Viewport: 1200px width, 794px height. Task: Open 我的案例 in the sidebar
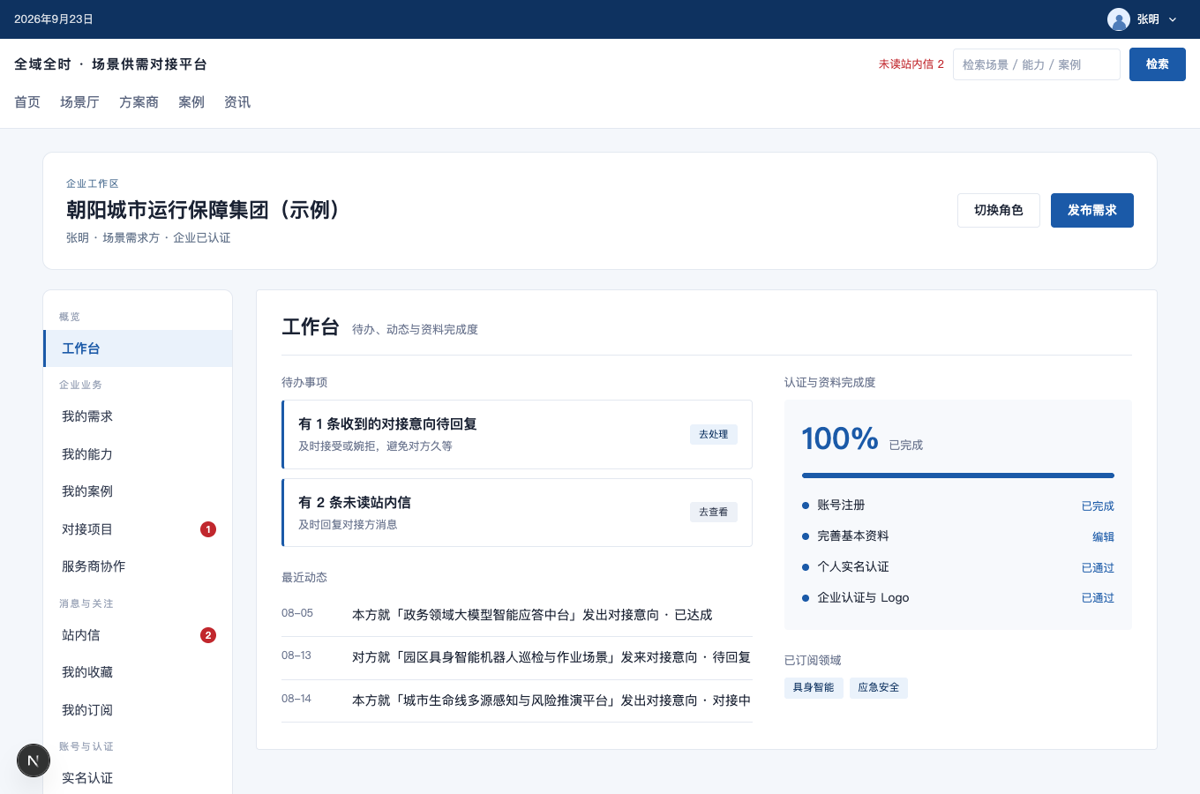coord(138,491)
